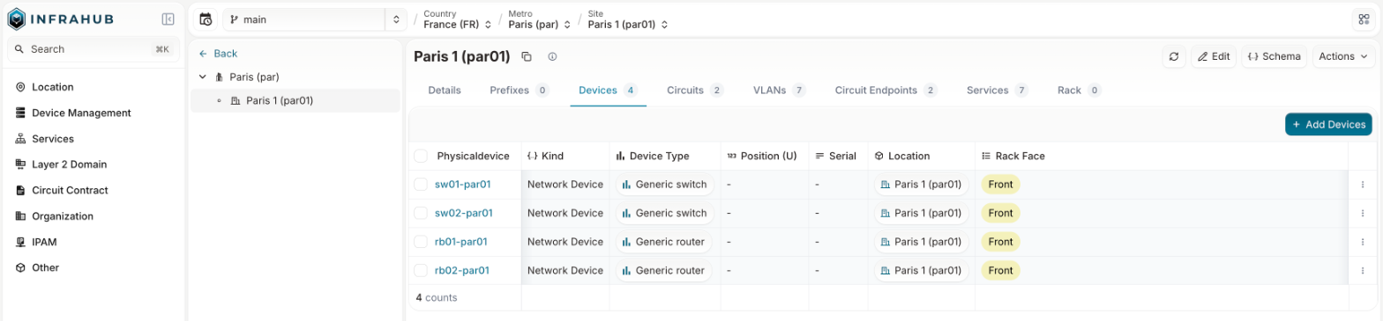Open the sw01-par01 device link

click(463, 185)
